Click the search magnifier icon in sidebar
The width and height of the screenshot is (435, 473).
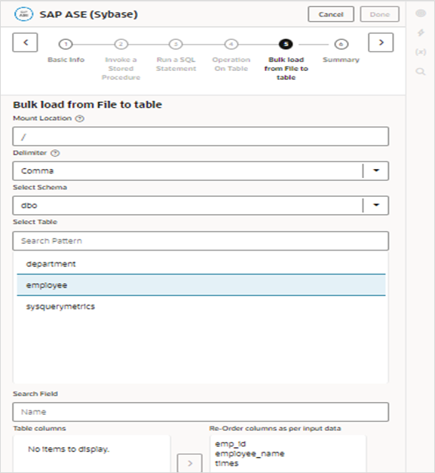[x=421, y=72]
